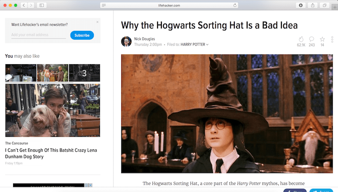338x192 pixels.
Task: Focus the 'Add your email address' field
Action: (x=38, y=35)
